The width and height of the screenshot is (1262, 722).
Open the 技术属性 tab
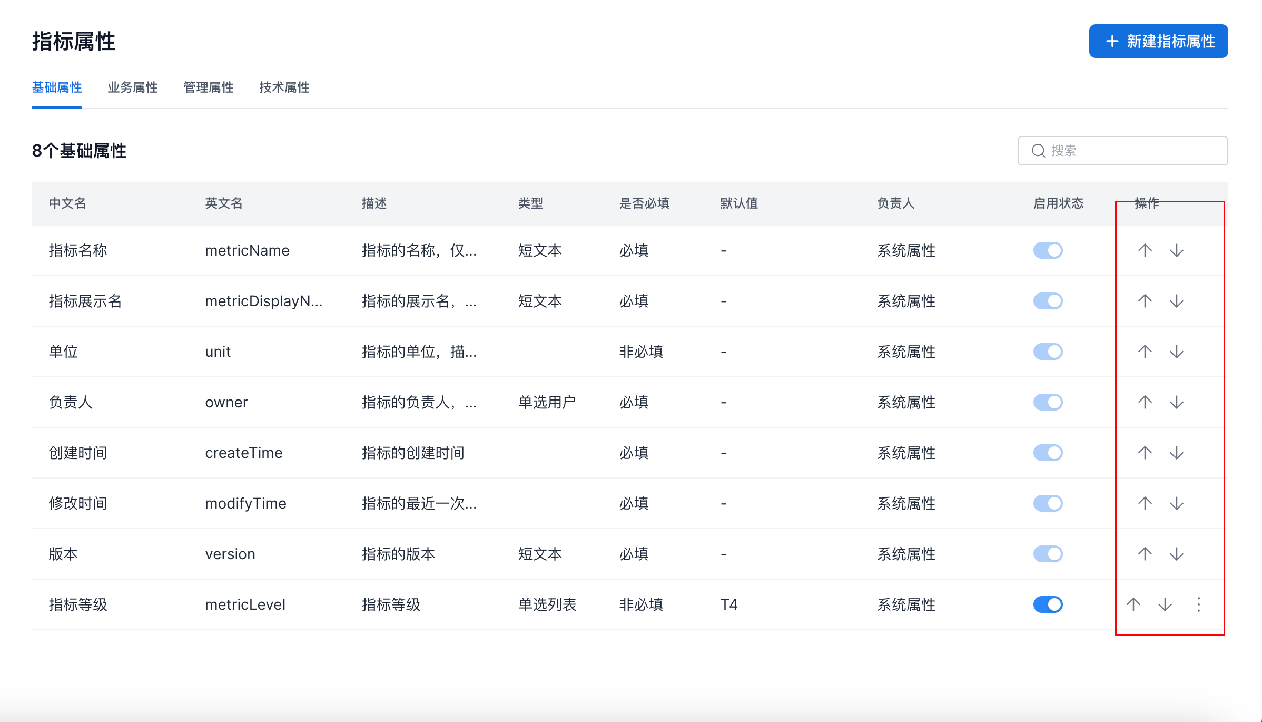click(284, 87)
